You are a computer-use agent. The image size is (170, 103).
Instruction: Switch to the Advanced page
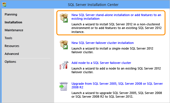(12, 54)
